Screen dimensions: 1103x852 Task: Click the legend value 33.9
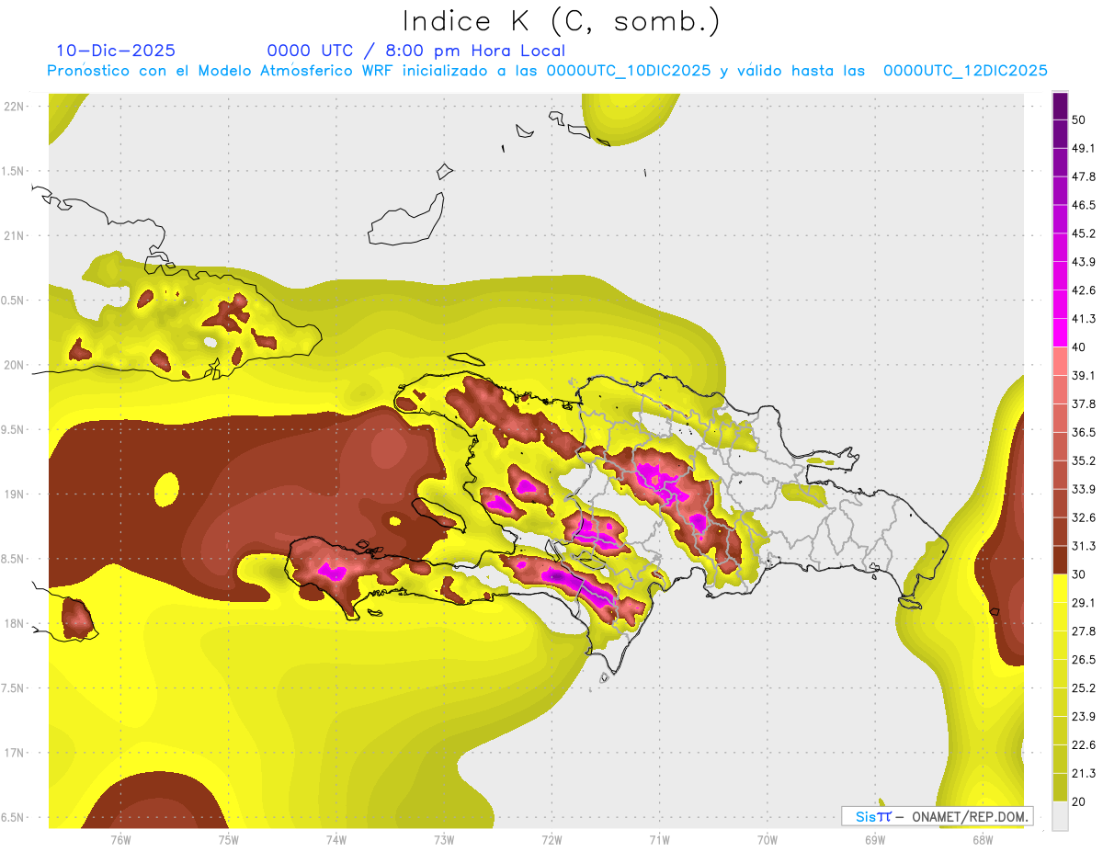tap(1083, 489)
